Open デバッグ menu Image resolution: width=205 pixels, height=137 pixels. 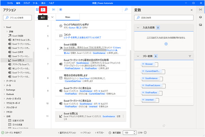click(x=27, y=3)
